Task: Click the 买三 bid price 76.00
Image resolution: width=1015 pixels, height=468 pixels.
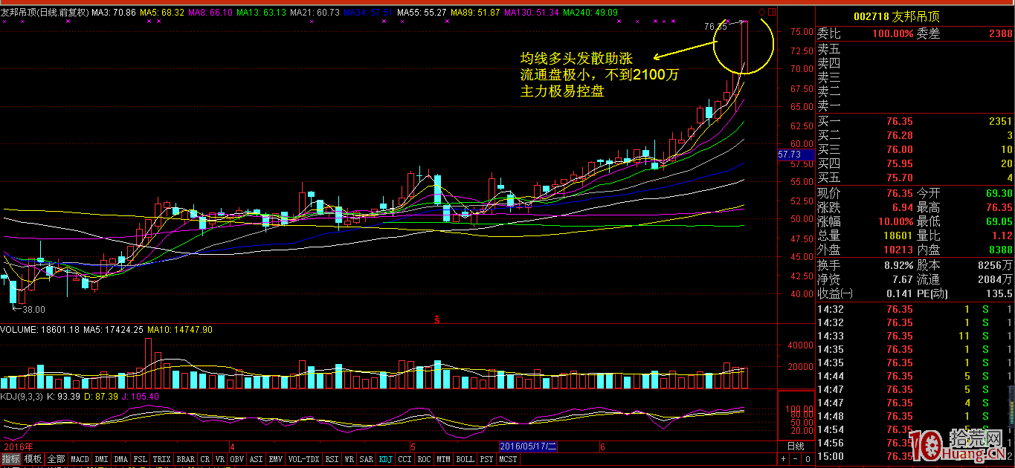Action: (x=899, y=149)
